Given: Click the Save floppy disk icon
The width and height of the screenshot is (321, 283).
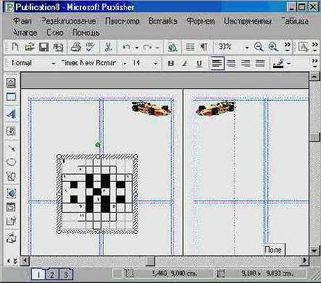Looking at the screenshot, I should pyautogui.click(x=43, y=47).
